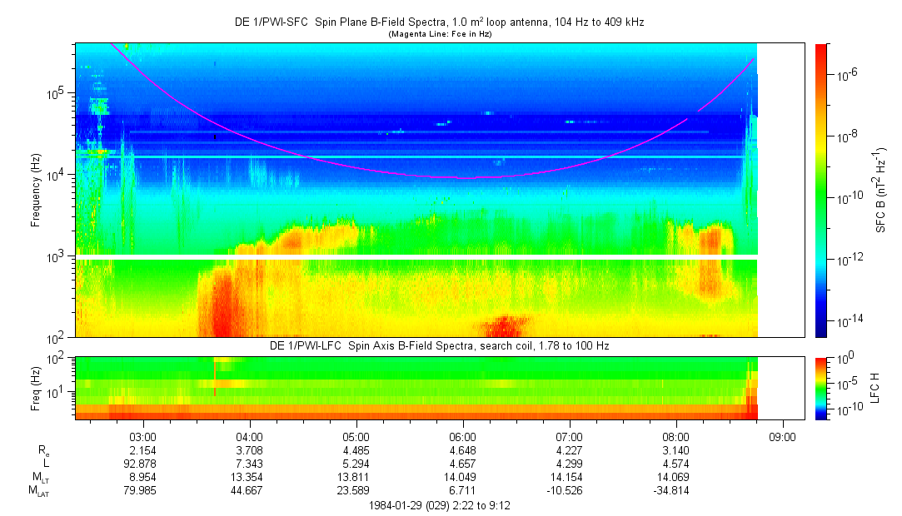The image size is (902, 516).
Task: Click the MLAT value -10.526
Action: pos(566,491)
